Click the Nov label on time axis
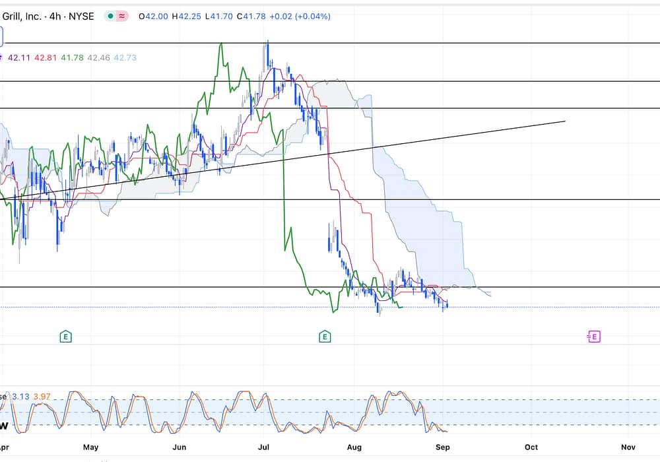Viewport: 660px width, 462px height. point(628,447)
